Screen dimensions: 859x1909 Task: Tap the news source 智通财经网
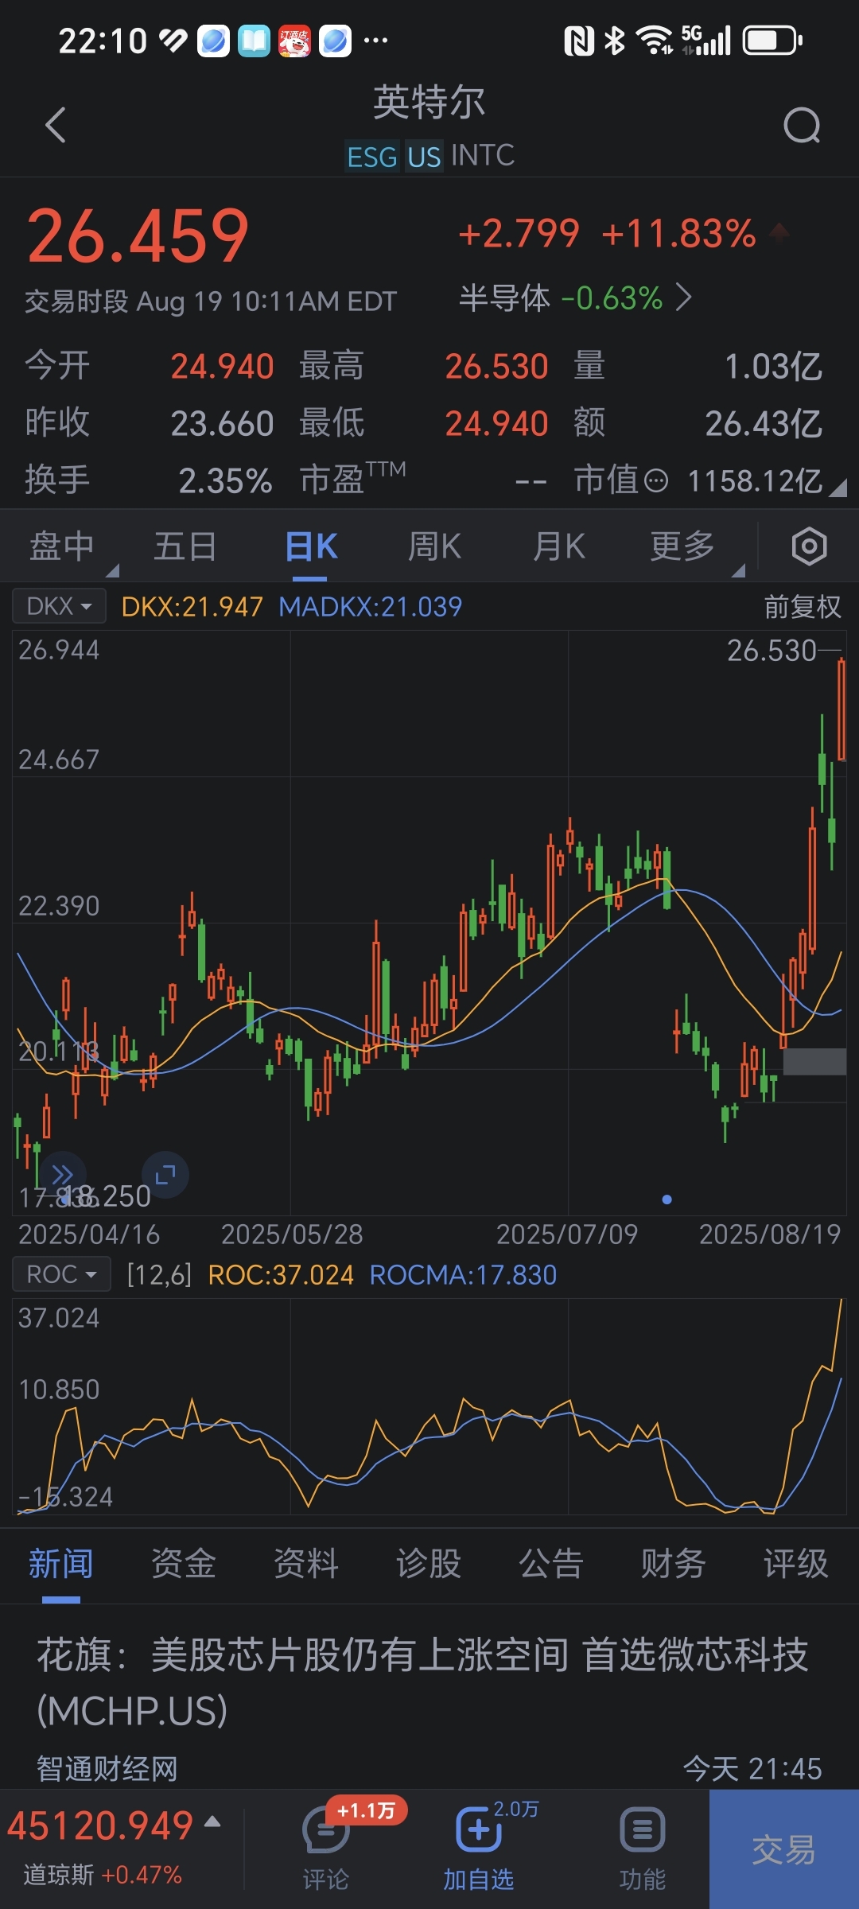click(x=107, y=1769)
